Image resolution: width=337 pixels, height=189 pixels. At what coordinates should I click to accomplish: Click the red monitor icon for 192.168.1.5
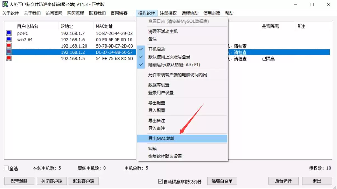point(9,59)
